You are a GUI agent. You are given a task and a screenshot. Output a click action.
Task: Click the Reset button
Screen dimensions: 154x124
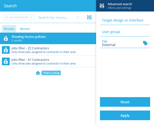pyautogui.click(x=125, y=102)
